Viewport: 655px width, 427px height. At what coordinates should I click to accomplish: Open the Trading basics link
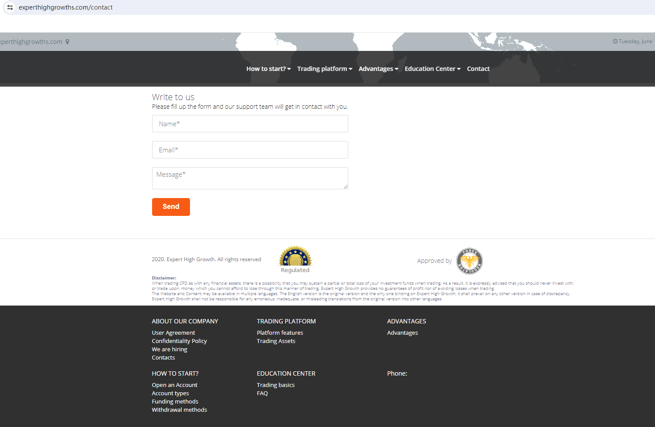coord(275,385)
